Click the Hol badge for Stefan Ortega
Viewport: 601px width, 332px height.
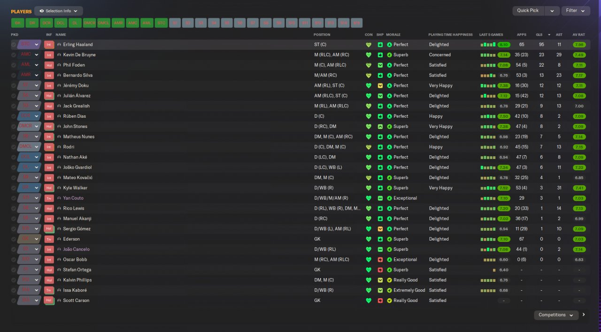(x=49, y=270)
